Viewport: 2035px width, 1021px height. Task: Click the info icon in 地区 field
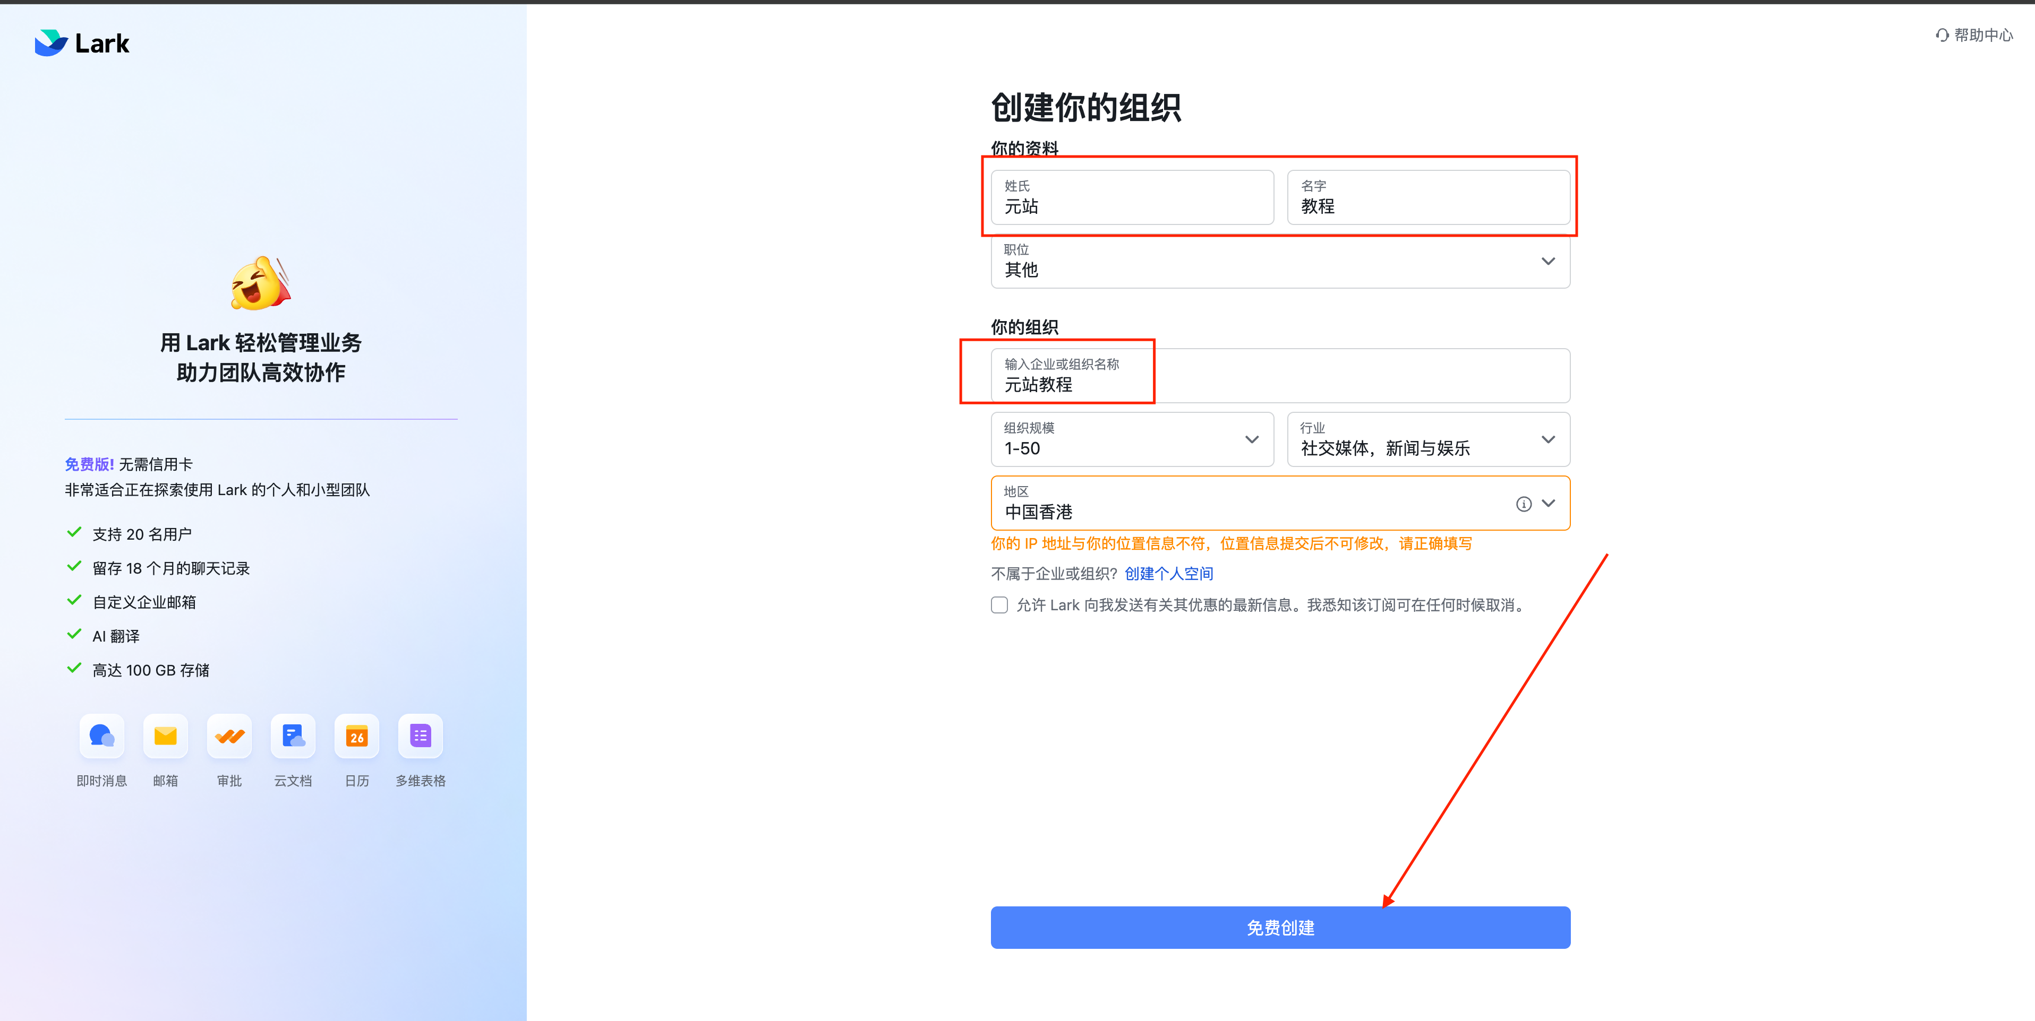[x=1524, y=504]
